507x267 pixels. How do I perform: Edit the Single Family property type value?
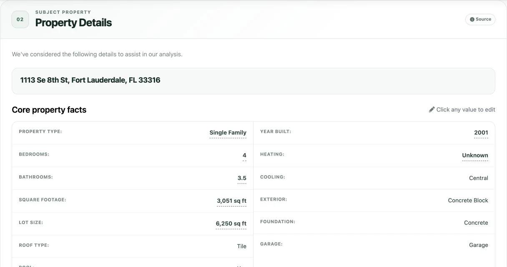tap(228, 133)
